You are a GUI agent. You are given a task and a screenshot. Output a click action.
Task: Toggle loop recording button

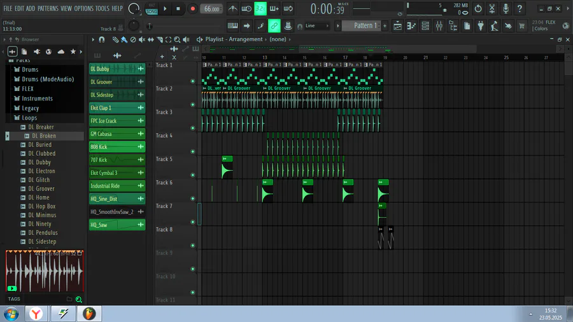pos(288,8)
